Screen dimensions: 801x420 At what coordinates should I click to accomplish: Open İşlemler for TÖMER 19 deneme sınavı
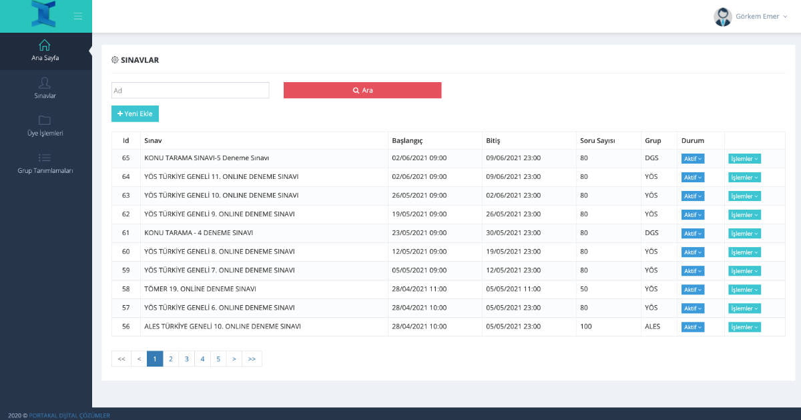pyautogui.click(x=744, y=289)
